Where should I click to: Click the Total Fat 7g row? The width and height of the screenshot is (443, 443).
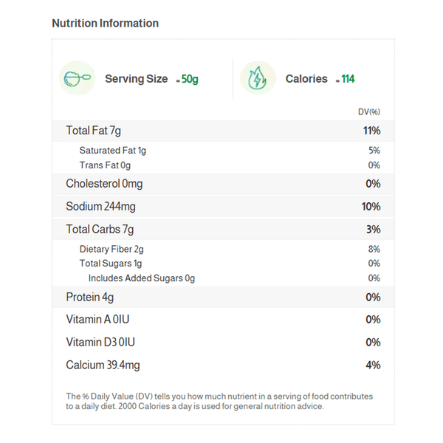tap(221, 131)
